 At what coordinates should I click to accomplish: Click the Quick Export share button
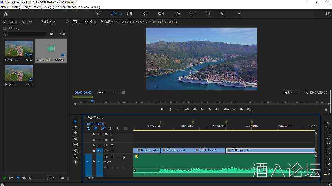(328, 14)
